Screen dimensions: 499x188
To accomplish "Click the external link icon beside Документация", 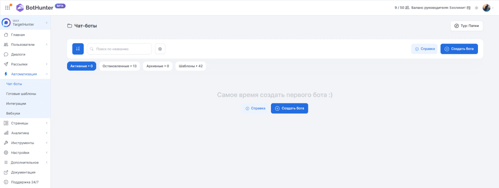I will 6,172.
